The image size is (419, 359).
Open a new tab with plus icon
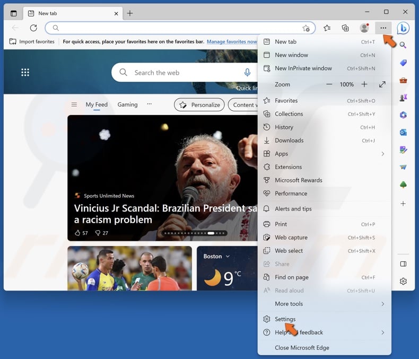coord(130,13)
